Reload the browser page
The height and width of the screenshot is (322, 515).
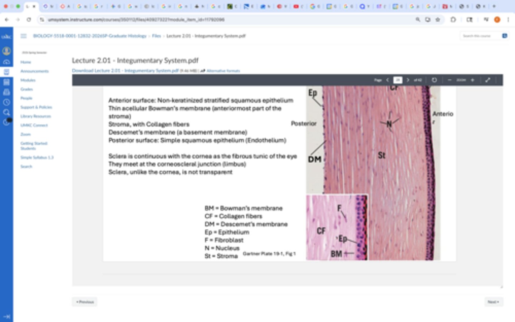click(x=29, y=20)
